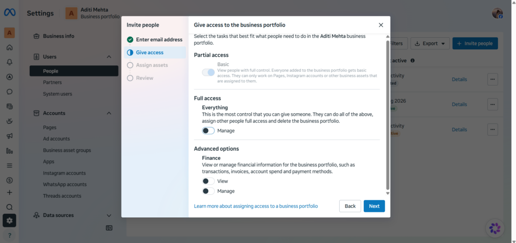Screen dimensions: 516x243
Task: Click the Filters button
Action: pos(399,43)
